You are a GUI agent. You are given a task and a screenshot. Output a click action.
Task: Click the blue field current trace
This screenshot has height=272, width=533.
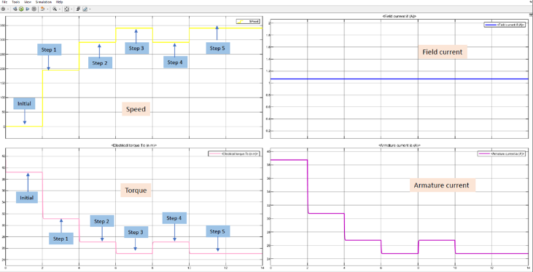[400, 79]
